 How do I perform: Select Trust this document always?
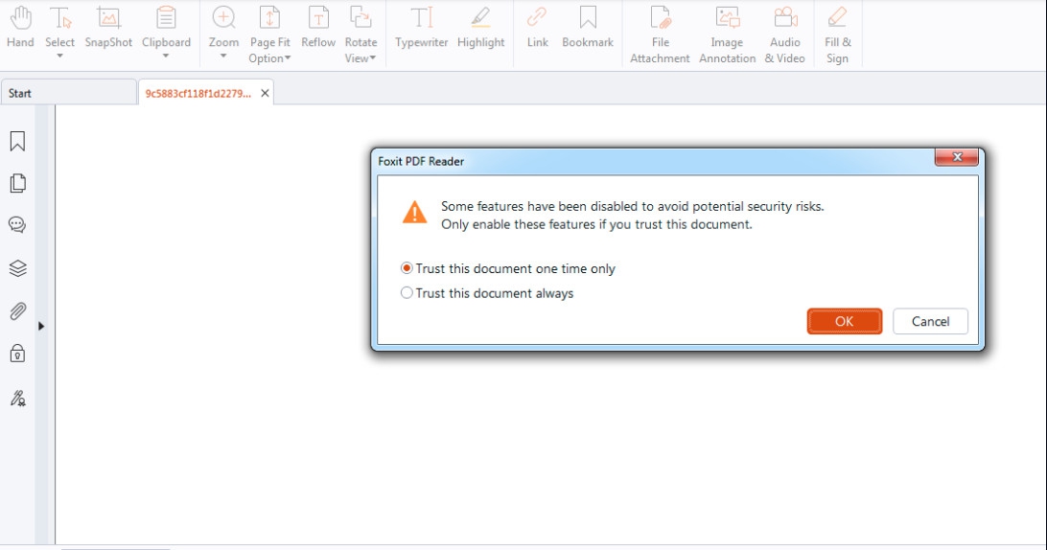487,293
